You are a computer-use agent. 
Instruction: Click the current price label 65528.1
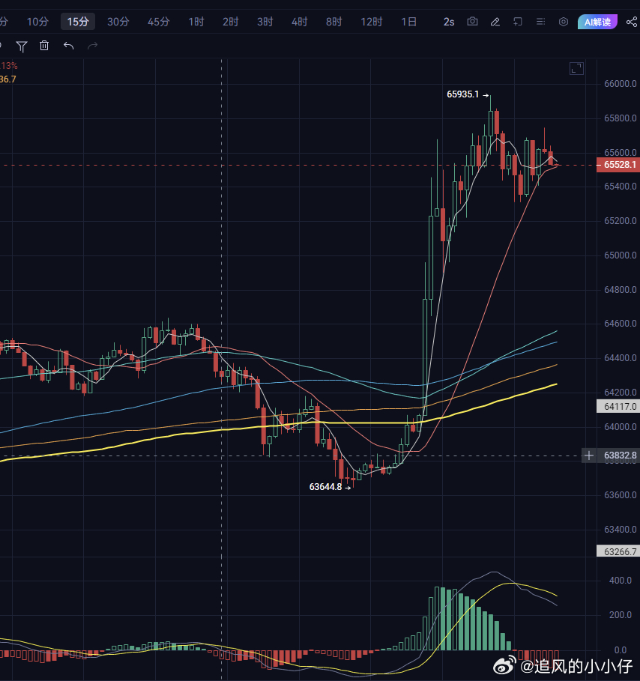619,165
